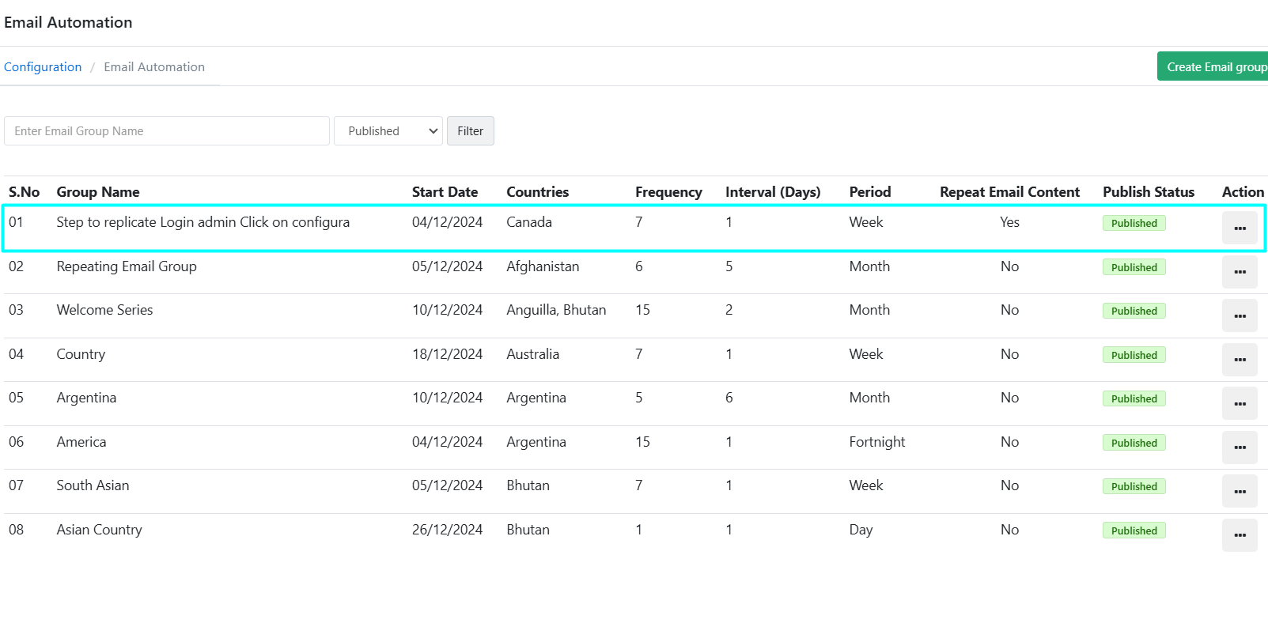The width and height of the screenshot is (1268, 623).
Task: Open action menu for row 05 Argentina group
Action: pyautogui.click(x=1239, y=404)
